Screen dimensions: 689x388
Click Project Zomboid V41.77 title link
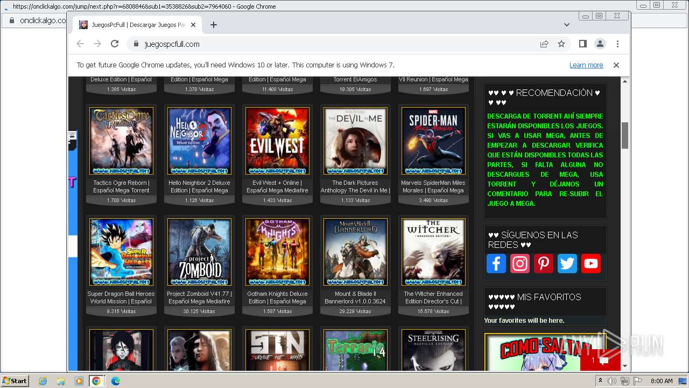(x=199, y=297)
